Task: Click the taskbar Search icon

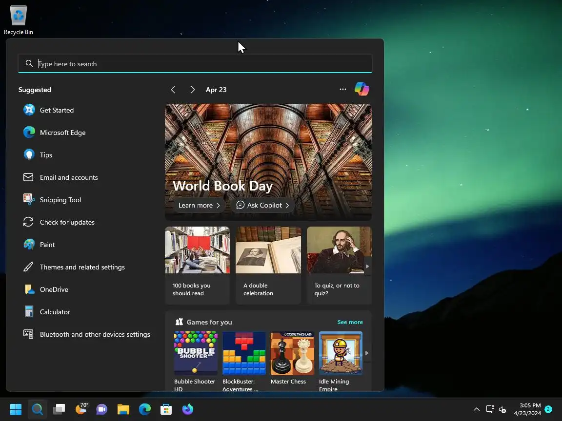Action: (37, 409)
